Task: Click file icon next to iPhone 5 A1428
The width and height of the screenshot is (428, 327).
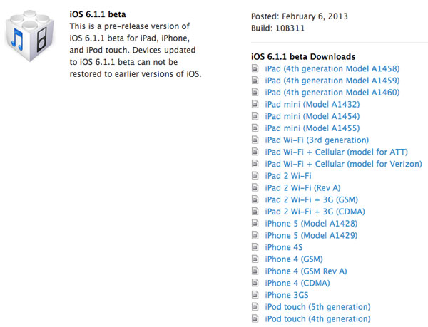Action: (x=256, y=224)
